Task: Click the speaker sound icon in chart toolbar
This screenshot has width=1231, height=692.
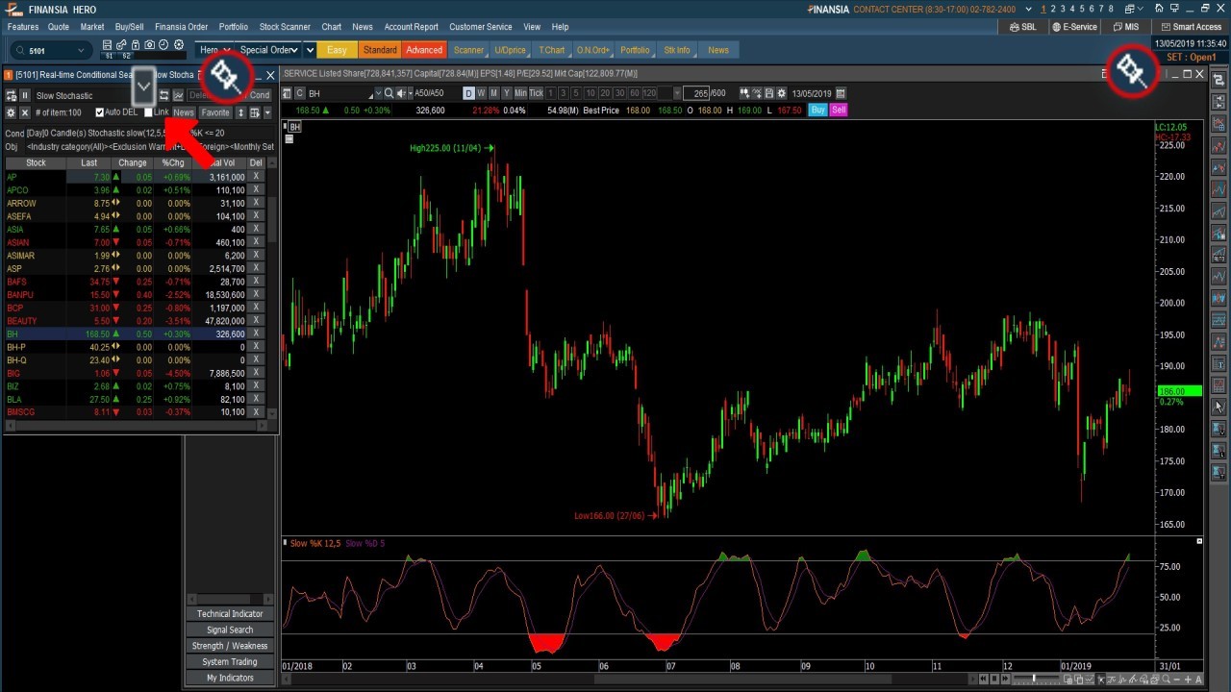Action: click(x=401, y=93)
